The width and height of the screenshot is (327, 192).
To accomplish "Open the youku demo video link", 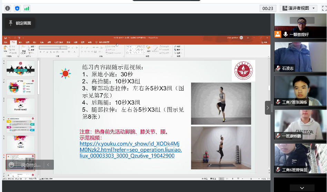I will coord(130,150).
